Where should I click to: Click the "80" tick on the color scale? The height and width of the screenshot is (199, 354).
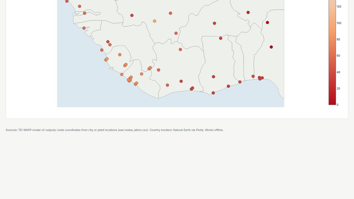point(338,40)
